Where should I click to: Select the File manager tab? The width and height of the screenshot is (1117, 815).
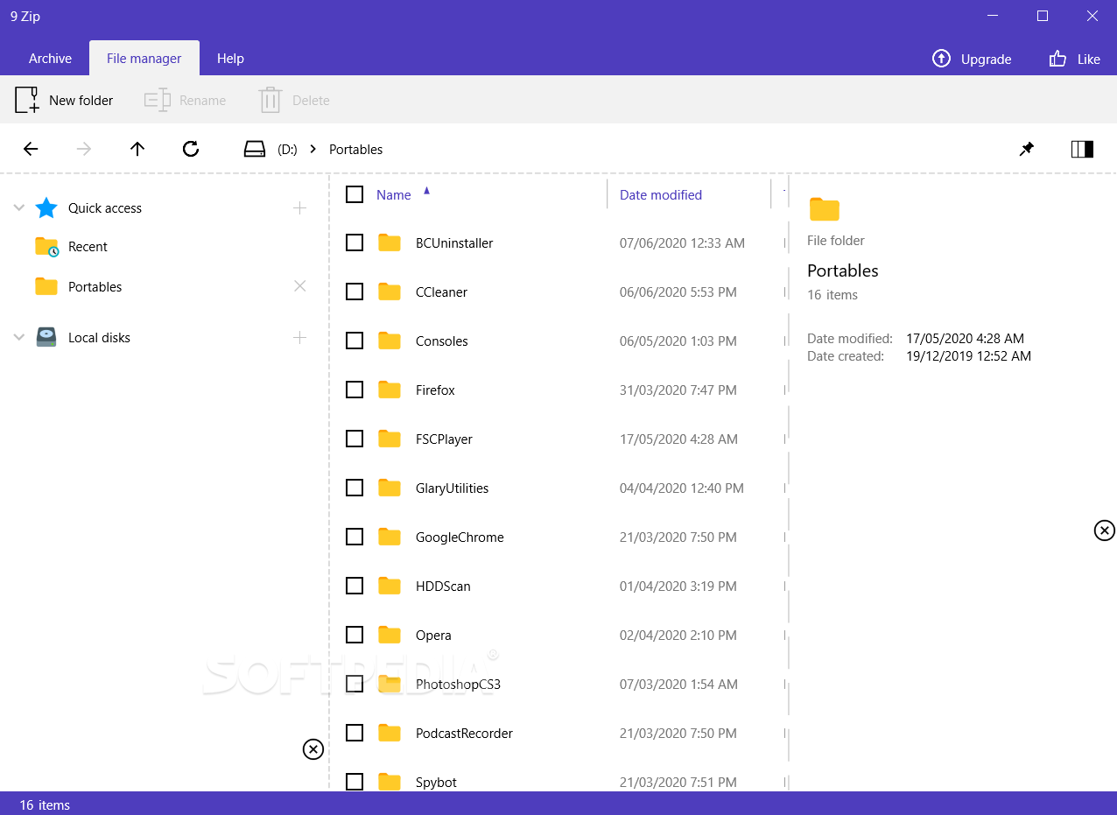pos(144,59)
